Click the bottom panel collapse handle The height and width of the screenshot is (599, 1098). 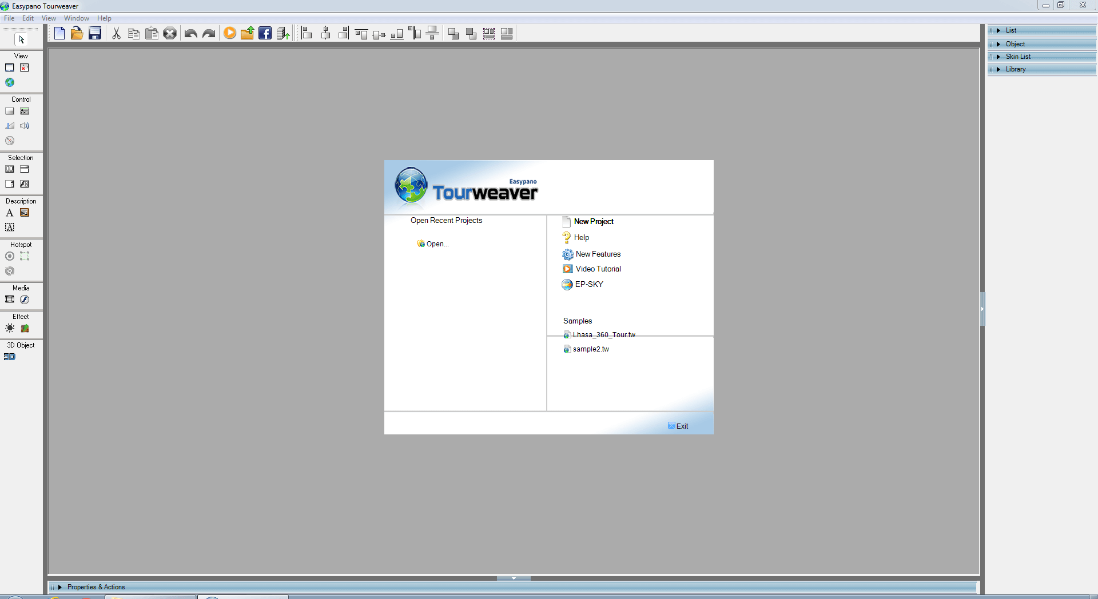coord(514,578)
